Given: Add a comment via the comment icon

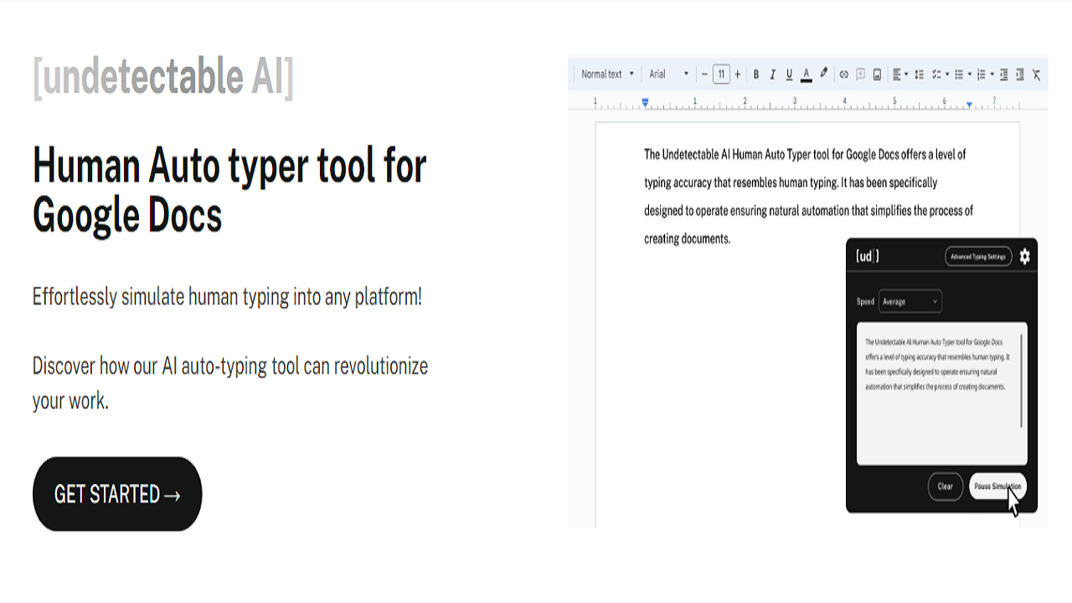Looking at the screenshot, I should [860, 74].
